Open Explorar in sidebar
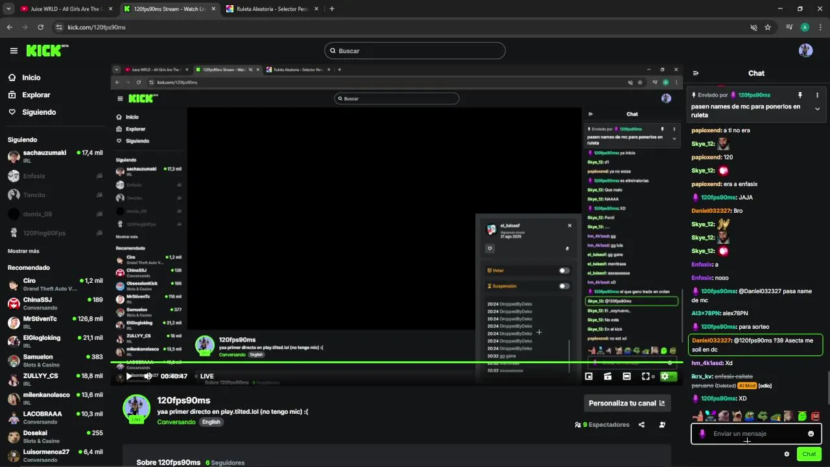The width and height of the screenshot is (830, 467). point(36,95)
